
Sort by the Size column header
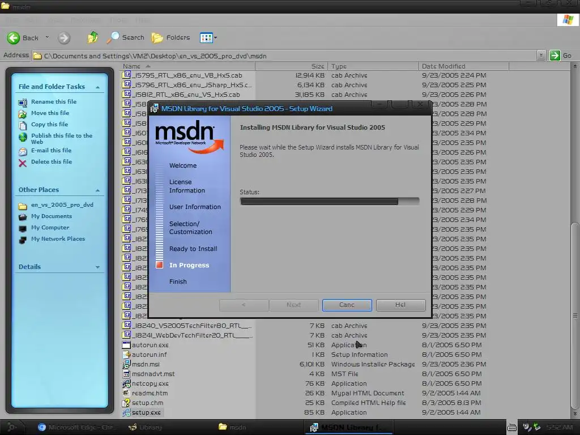click(x=292, y=66)
